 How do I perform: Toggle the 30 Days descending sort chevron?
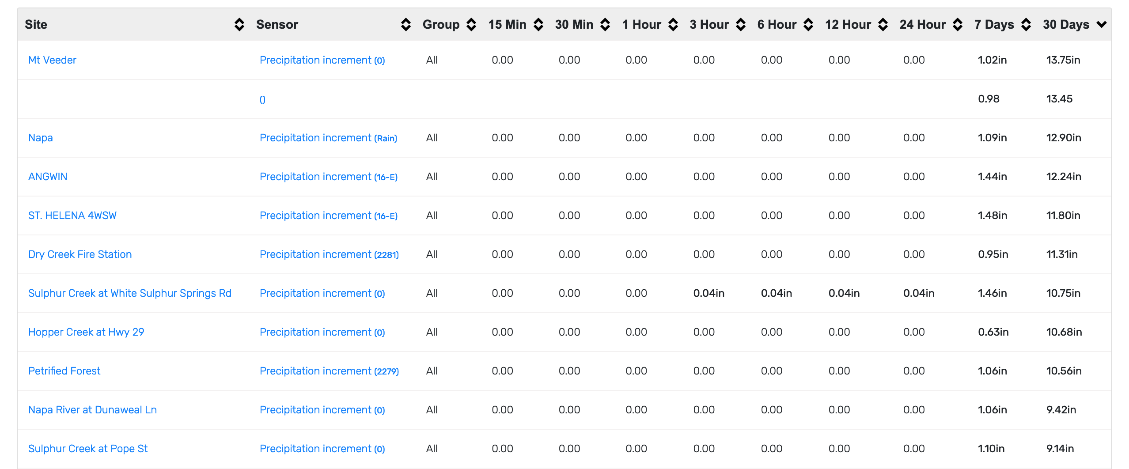point(1101,25)
